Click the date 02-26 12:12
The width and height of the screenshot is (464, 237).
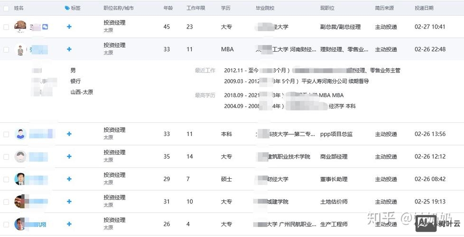(430, 156)
